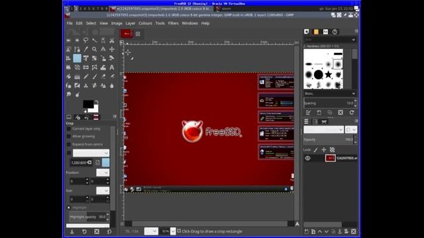Image resolution: width=424 pixels, height=238 pixels.
Task: Create a new layer button in Layers panel
Action: pyautogui.click(x=306, y=231)
